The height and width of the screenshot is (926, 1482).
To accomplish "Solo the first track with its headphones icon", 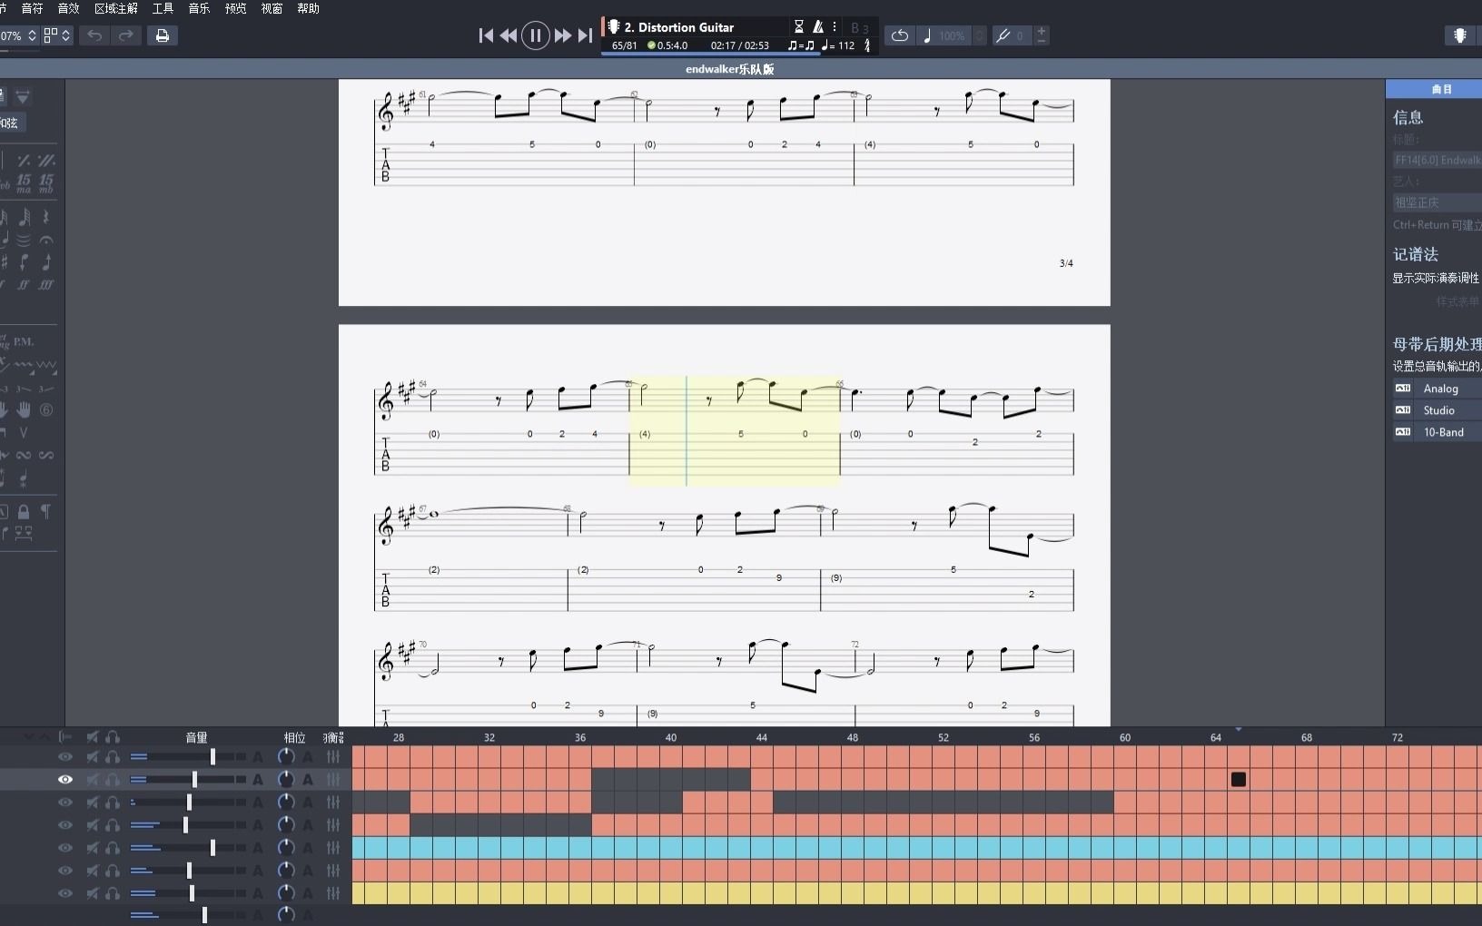I will [x=113, y=756].
